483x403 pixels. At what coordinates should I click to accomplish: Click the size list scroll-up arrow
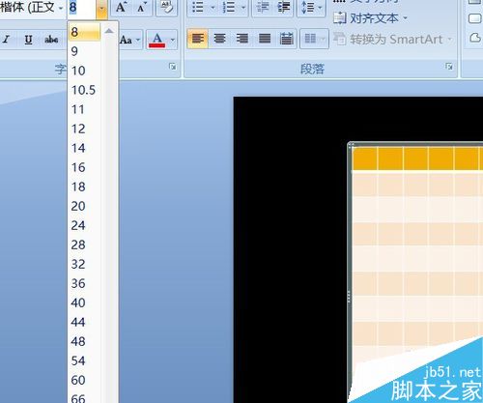click(x=109, y=31)
